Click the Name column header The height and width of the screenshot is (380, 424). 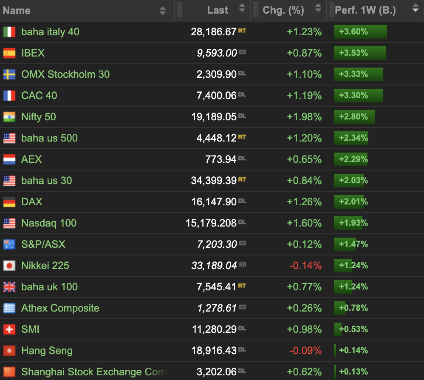click(17, 11)
